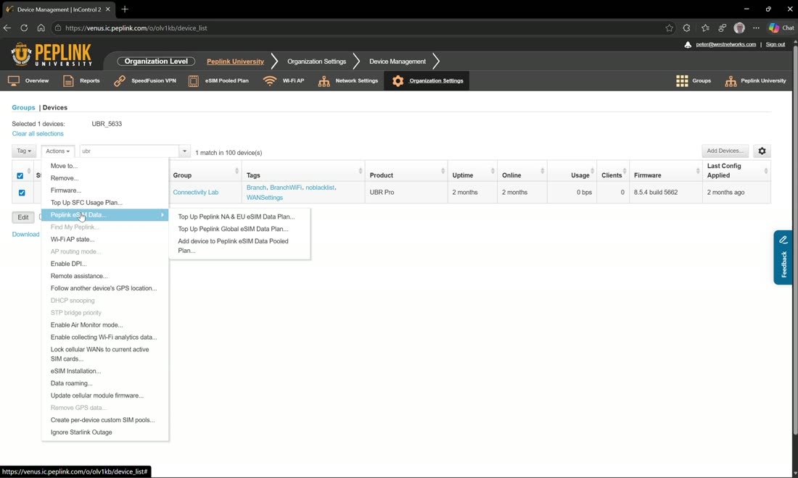This screenshot has width=798, height=478.
Task: Open table settings gear icon
Action: (762, 151)
